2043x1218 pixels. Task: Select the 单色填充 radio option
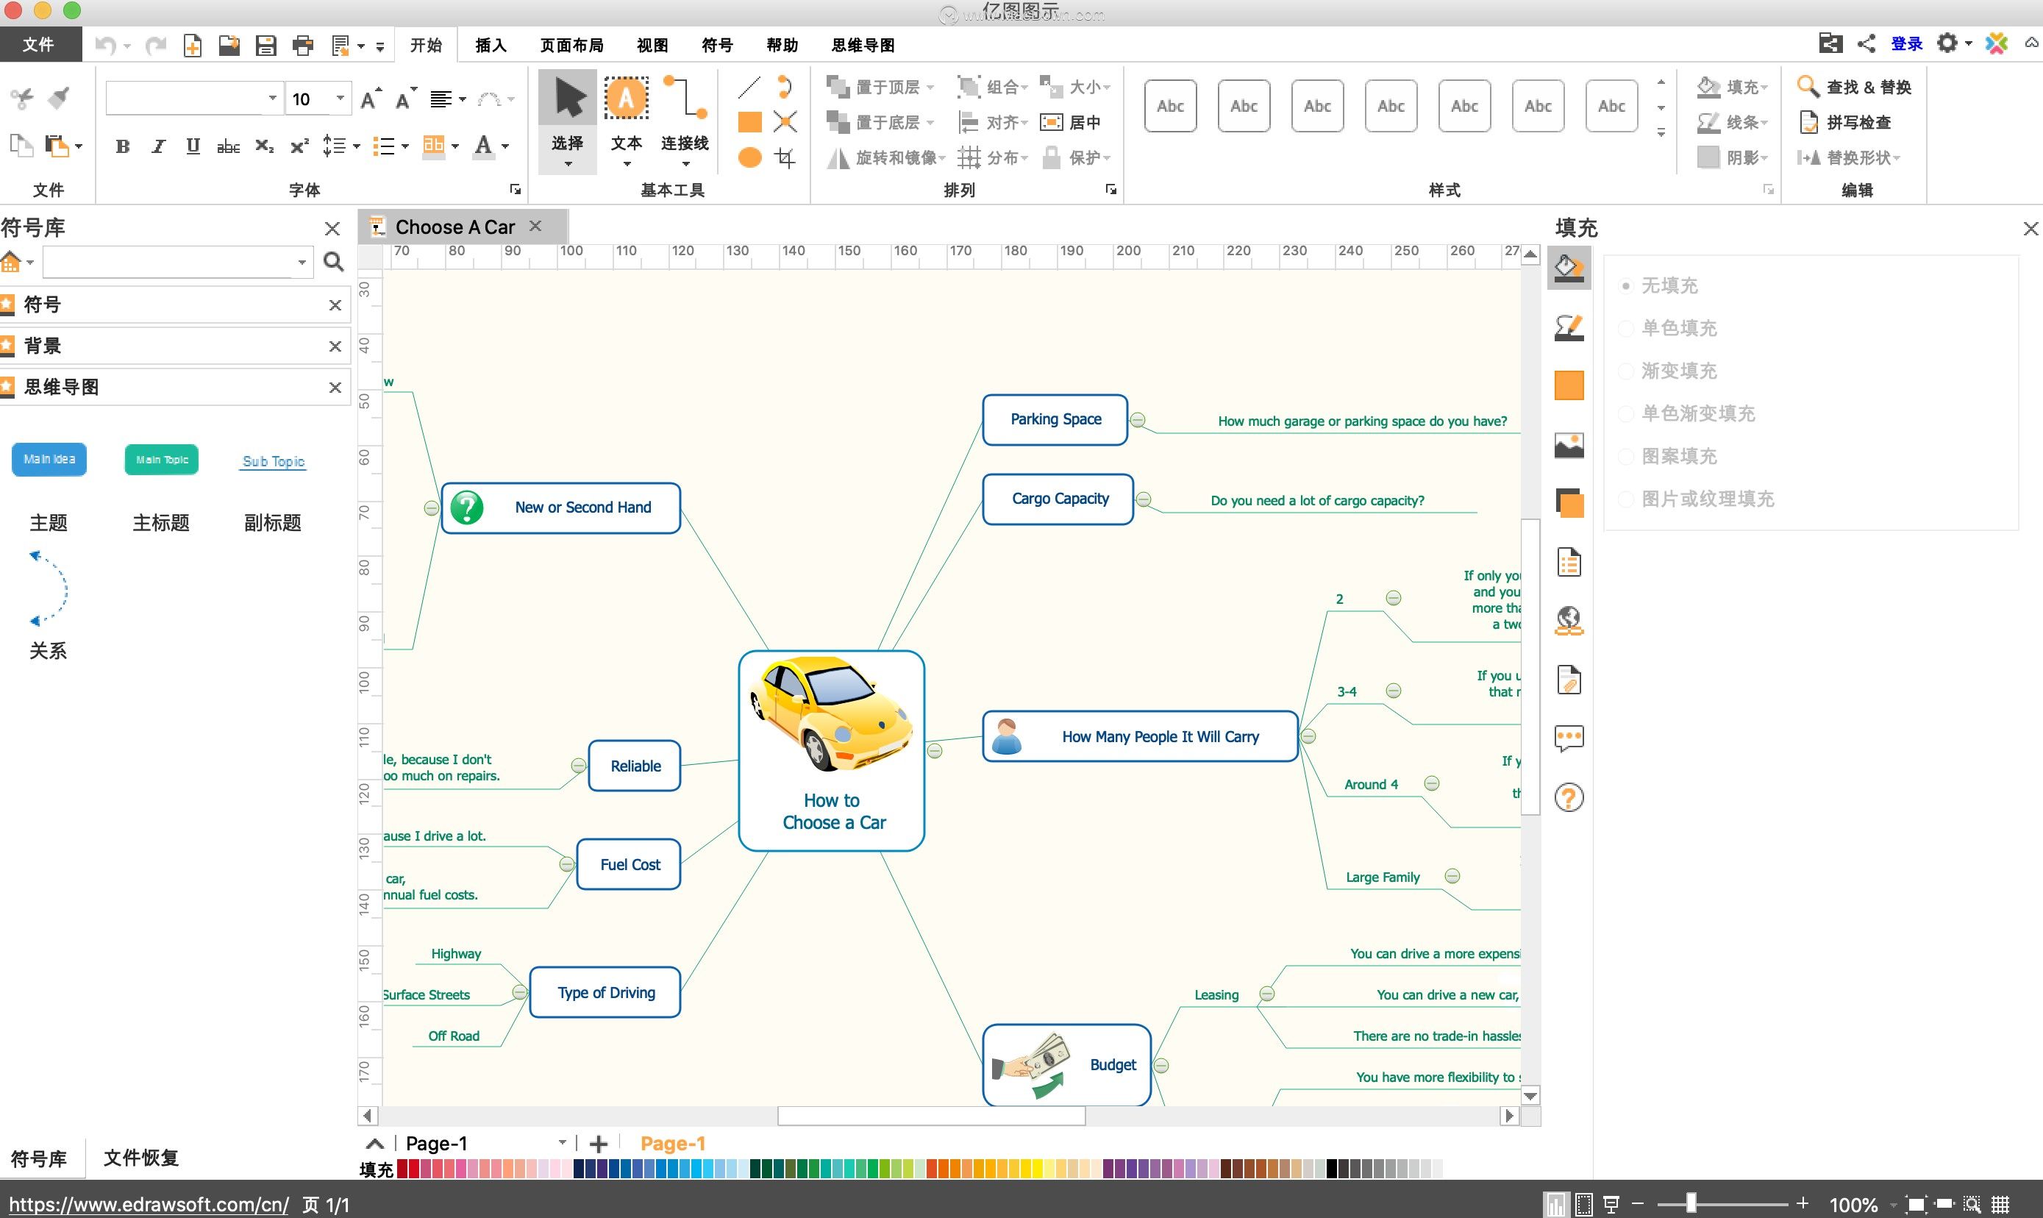tap(1625, 328)
